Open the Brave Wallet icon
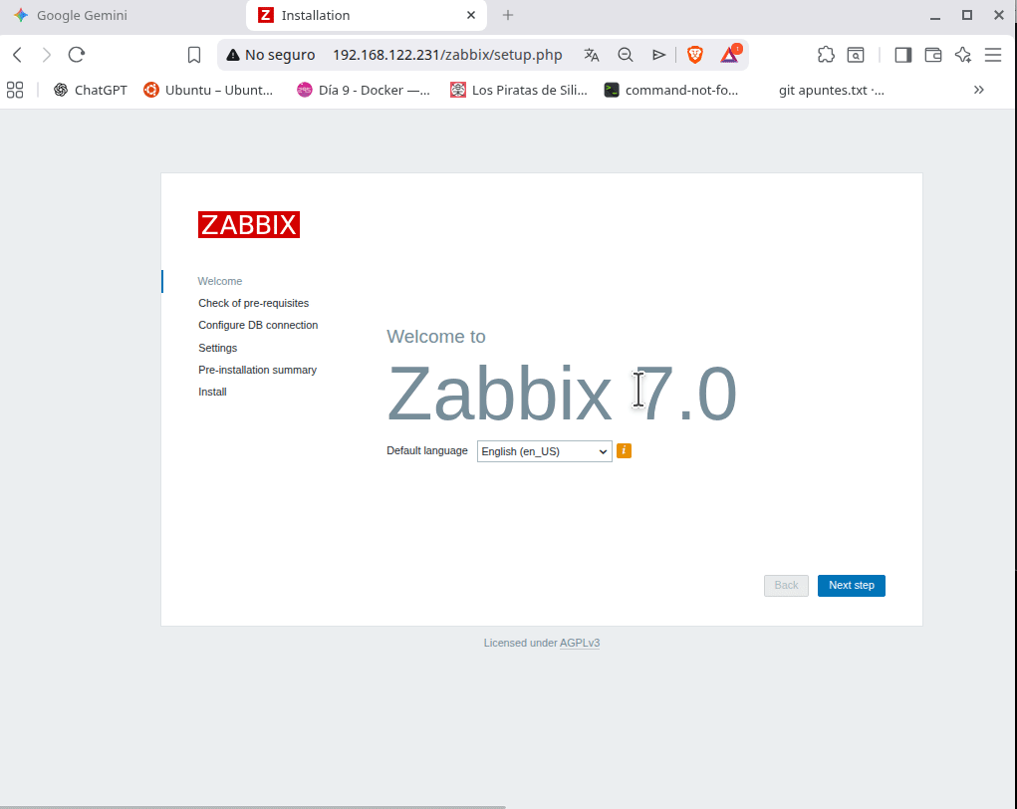This screenshot has height=809, width=1017. point(932,55)
